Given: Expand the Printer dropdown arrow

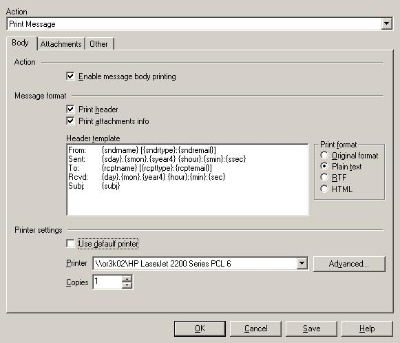Looking at the screenshot, I should pyautogui.click(x=302, y=263).
